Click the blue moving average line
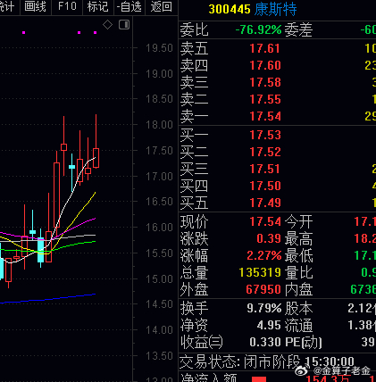This screenshot has height=382, width=376. 47,299
